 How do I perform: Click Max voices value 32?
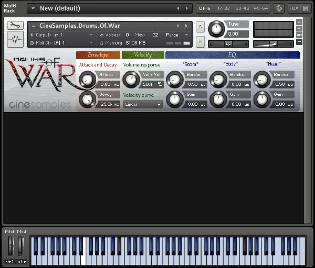click(155, 35)
